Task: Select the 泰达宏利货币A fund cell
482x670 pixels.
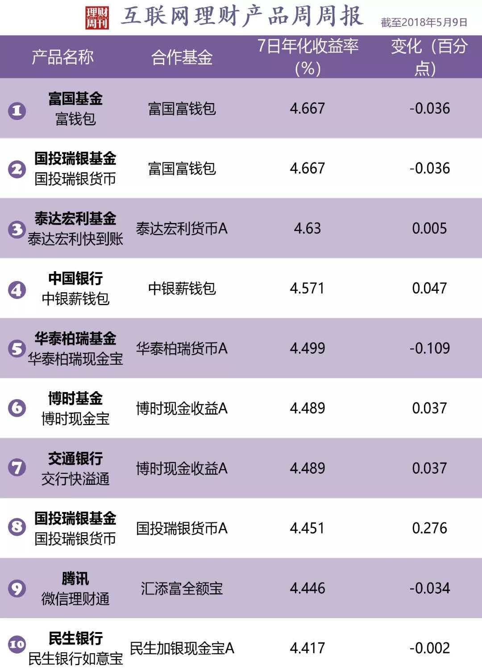Action: 182,229
